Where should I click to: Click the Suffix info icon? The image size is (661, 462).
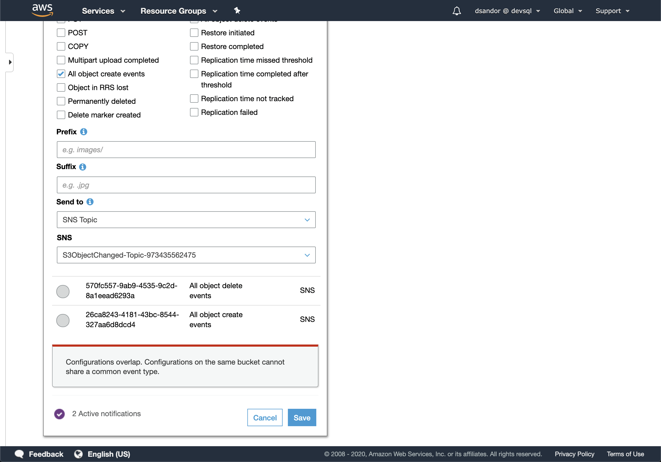coord(83,167)
